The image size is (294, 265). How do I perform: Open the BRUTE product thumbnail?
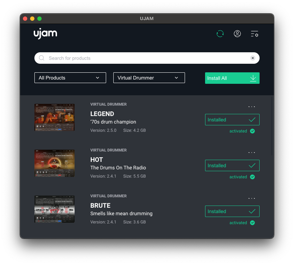54,209
